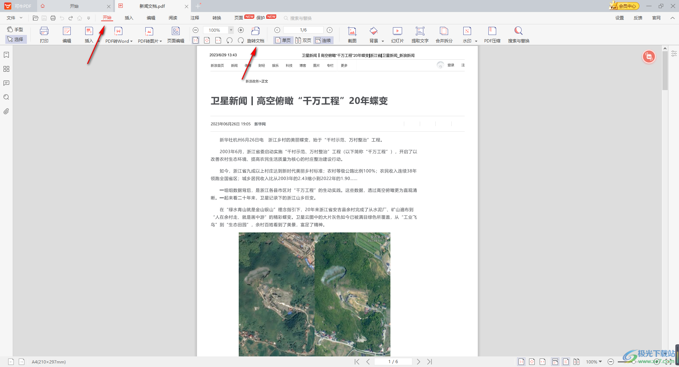Open Page Edit (页面编辑) tool
679x367 pixels.
(x=176, y=35)
